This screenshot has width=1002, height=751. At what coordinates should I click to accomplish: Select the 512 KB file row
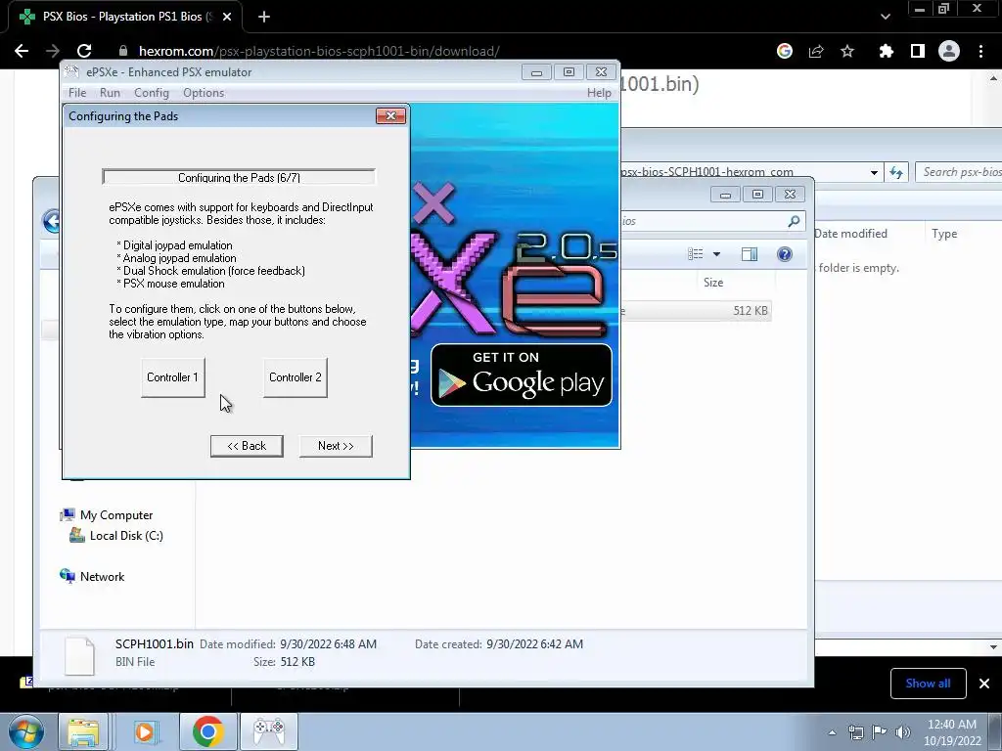696,311
